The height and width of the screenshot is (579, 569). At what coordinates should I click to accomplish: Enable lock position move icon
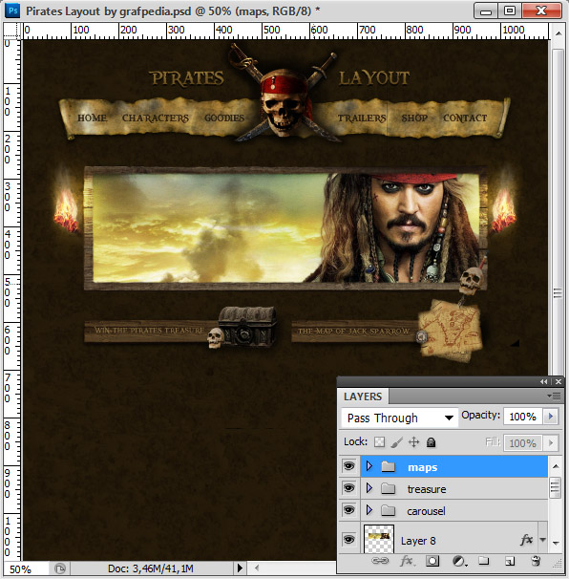point(414,442)
